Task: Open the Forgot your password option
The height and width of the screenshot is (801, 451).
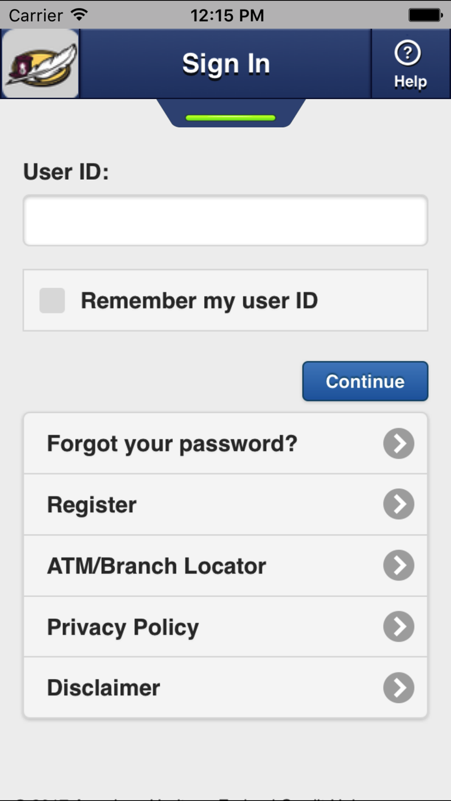Action: 225,443
